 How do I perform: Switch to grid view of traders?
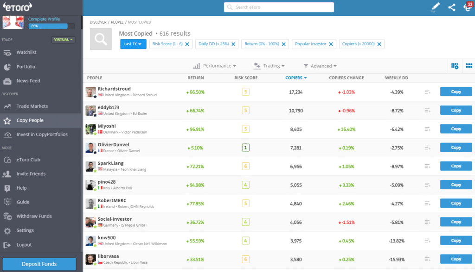[x=469, y=66]
